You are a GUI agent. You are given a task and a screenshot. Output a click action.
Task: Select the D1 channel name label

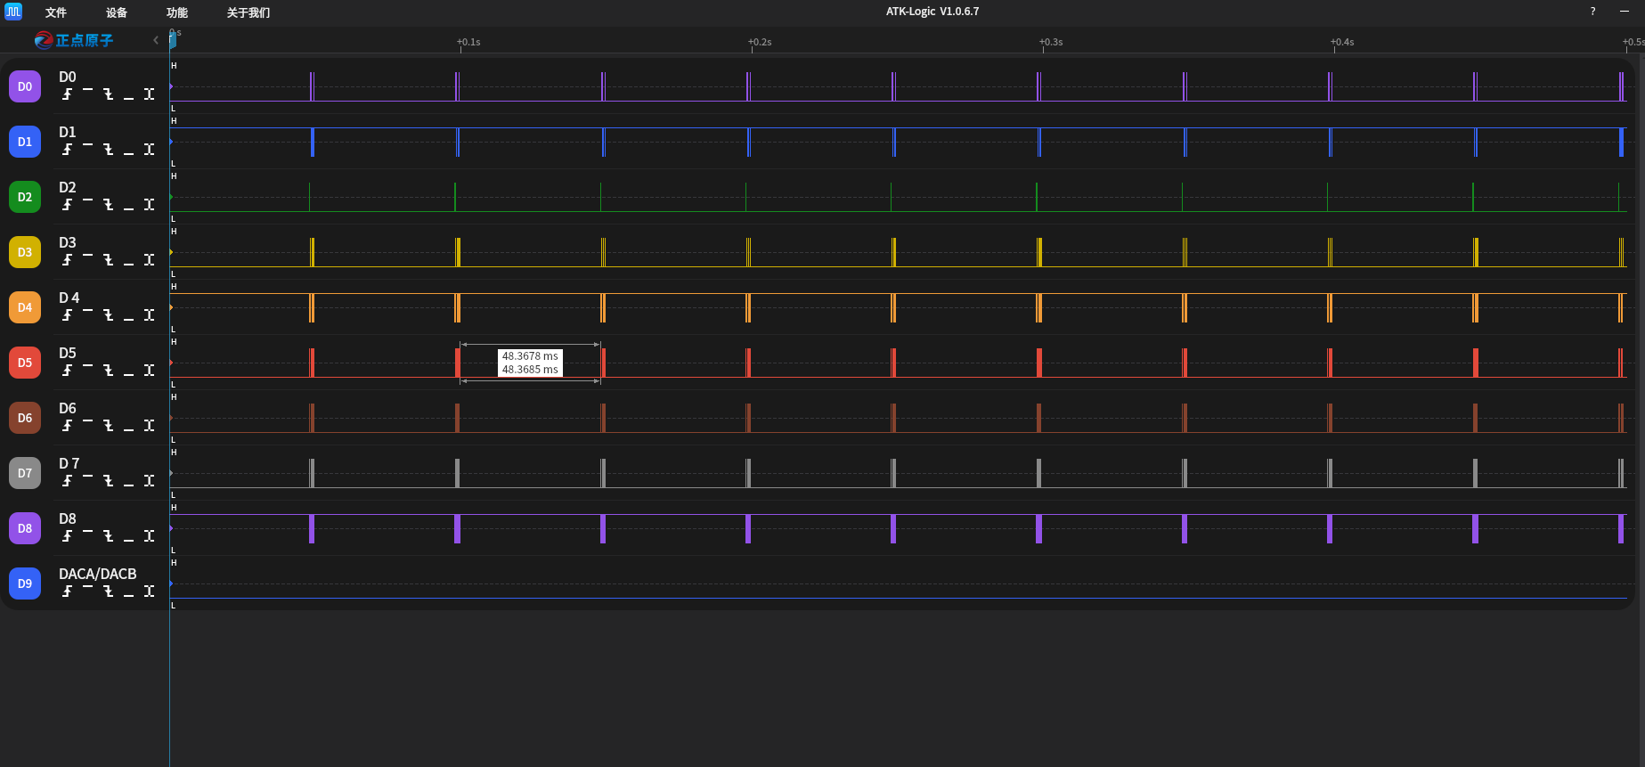(68, 133)
